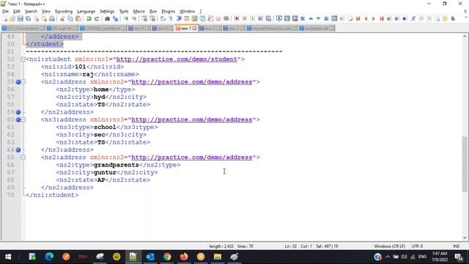Collapse the ns2:address fold at line 55
Viewport: 469px width, 264px height.
(x=23, y=82)
